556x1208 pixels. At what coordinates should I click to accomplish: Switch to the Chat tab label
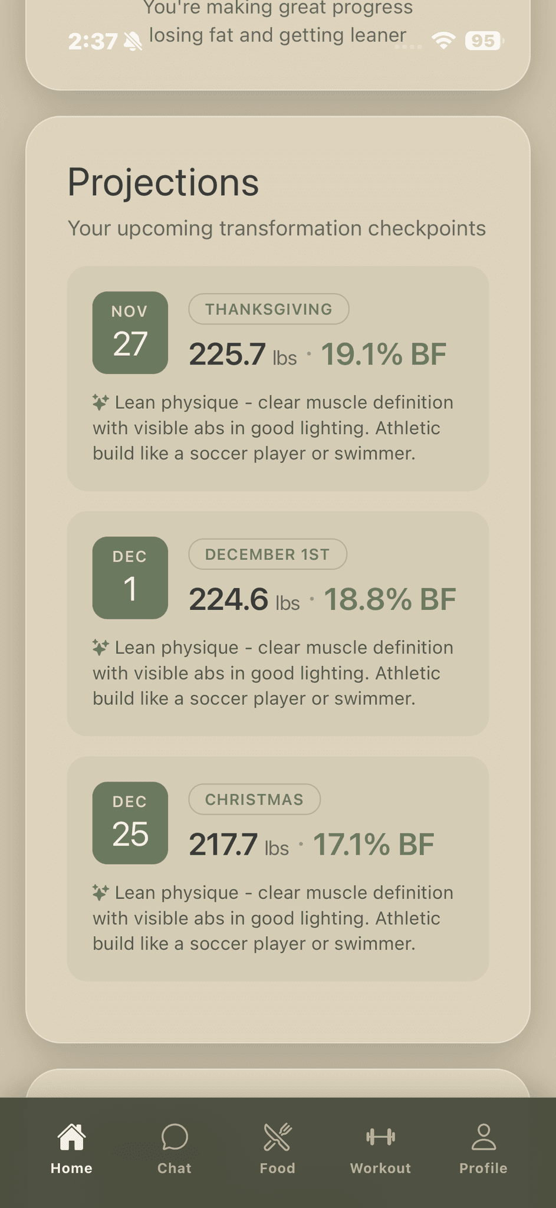click(x=175, y=1168)
